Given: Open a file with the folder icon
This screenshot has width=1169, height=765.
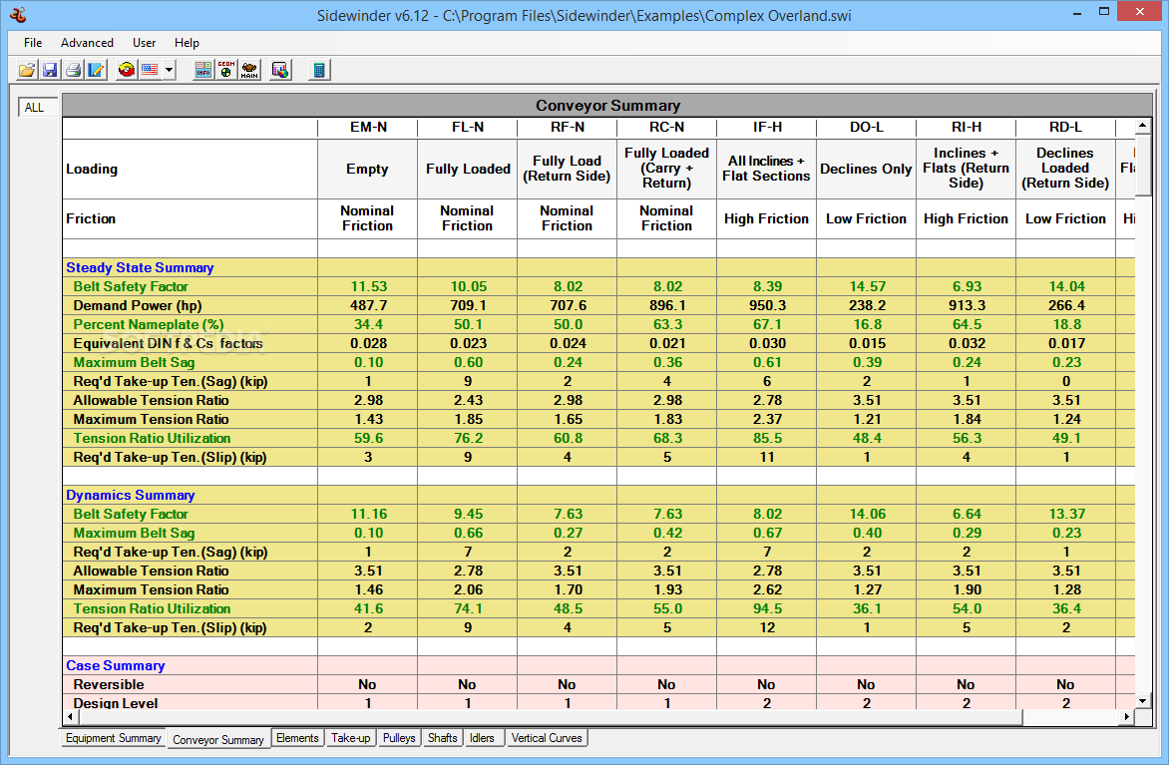Looking at the screenshot, I should click(x=27, y=70).
